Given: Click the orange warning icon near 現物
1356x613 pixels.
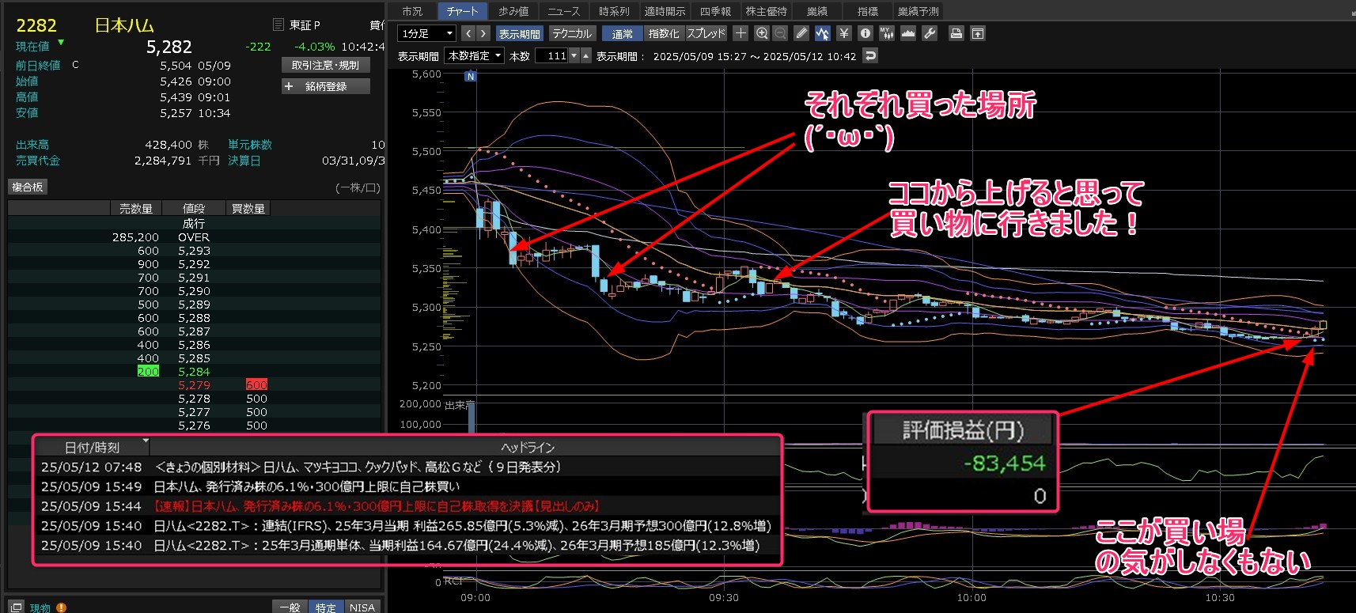Looking at the screenshot, I should pos(61,608).
